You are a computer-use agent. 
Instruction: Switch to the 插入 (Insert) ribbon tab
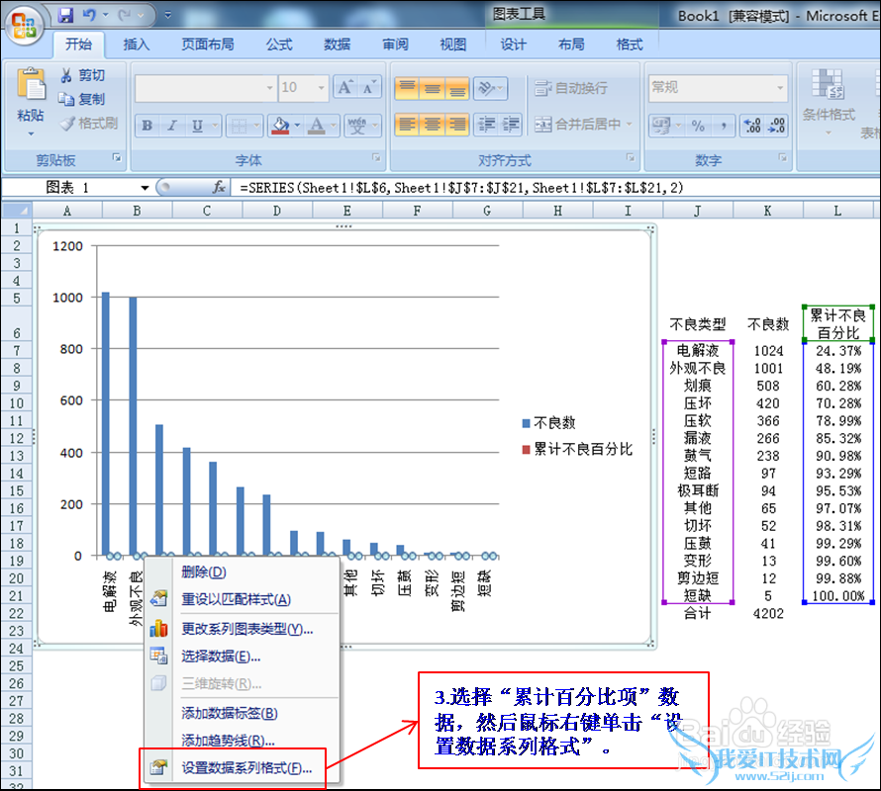point(137,44)
